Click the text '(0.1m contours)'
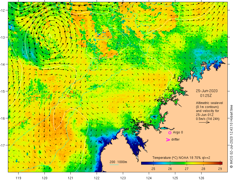Viewport: 233px width, 180px height. coord(207,107)
